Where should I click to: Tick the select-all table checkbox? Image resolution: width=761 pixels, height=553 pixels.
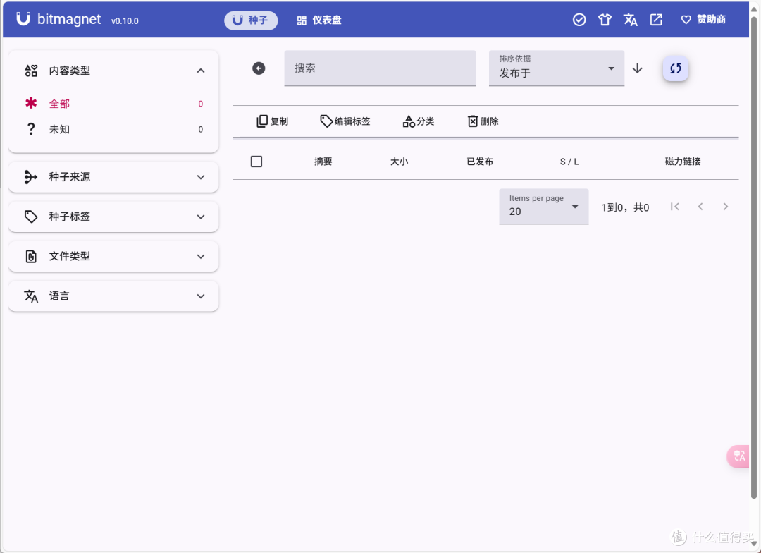(x=256, y=162)
